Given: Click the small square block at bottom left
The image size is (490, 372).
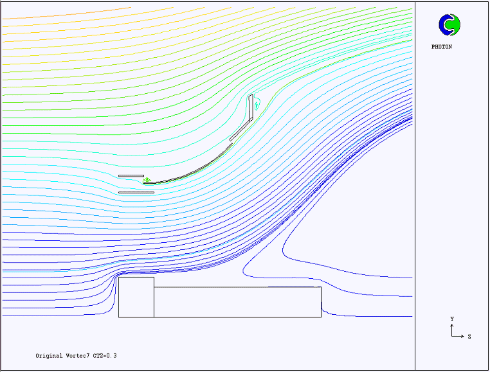Looking at the screenshot, I should (136, 297).
